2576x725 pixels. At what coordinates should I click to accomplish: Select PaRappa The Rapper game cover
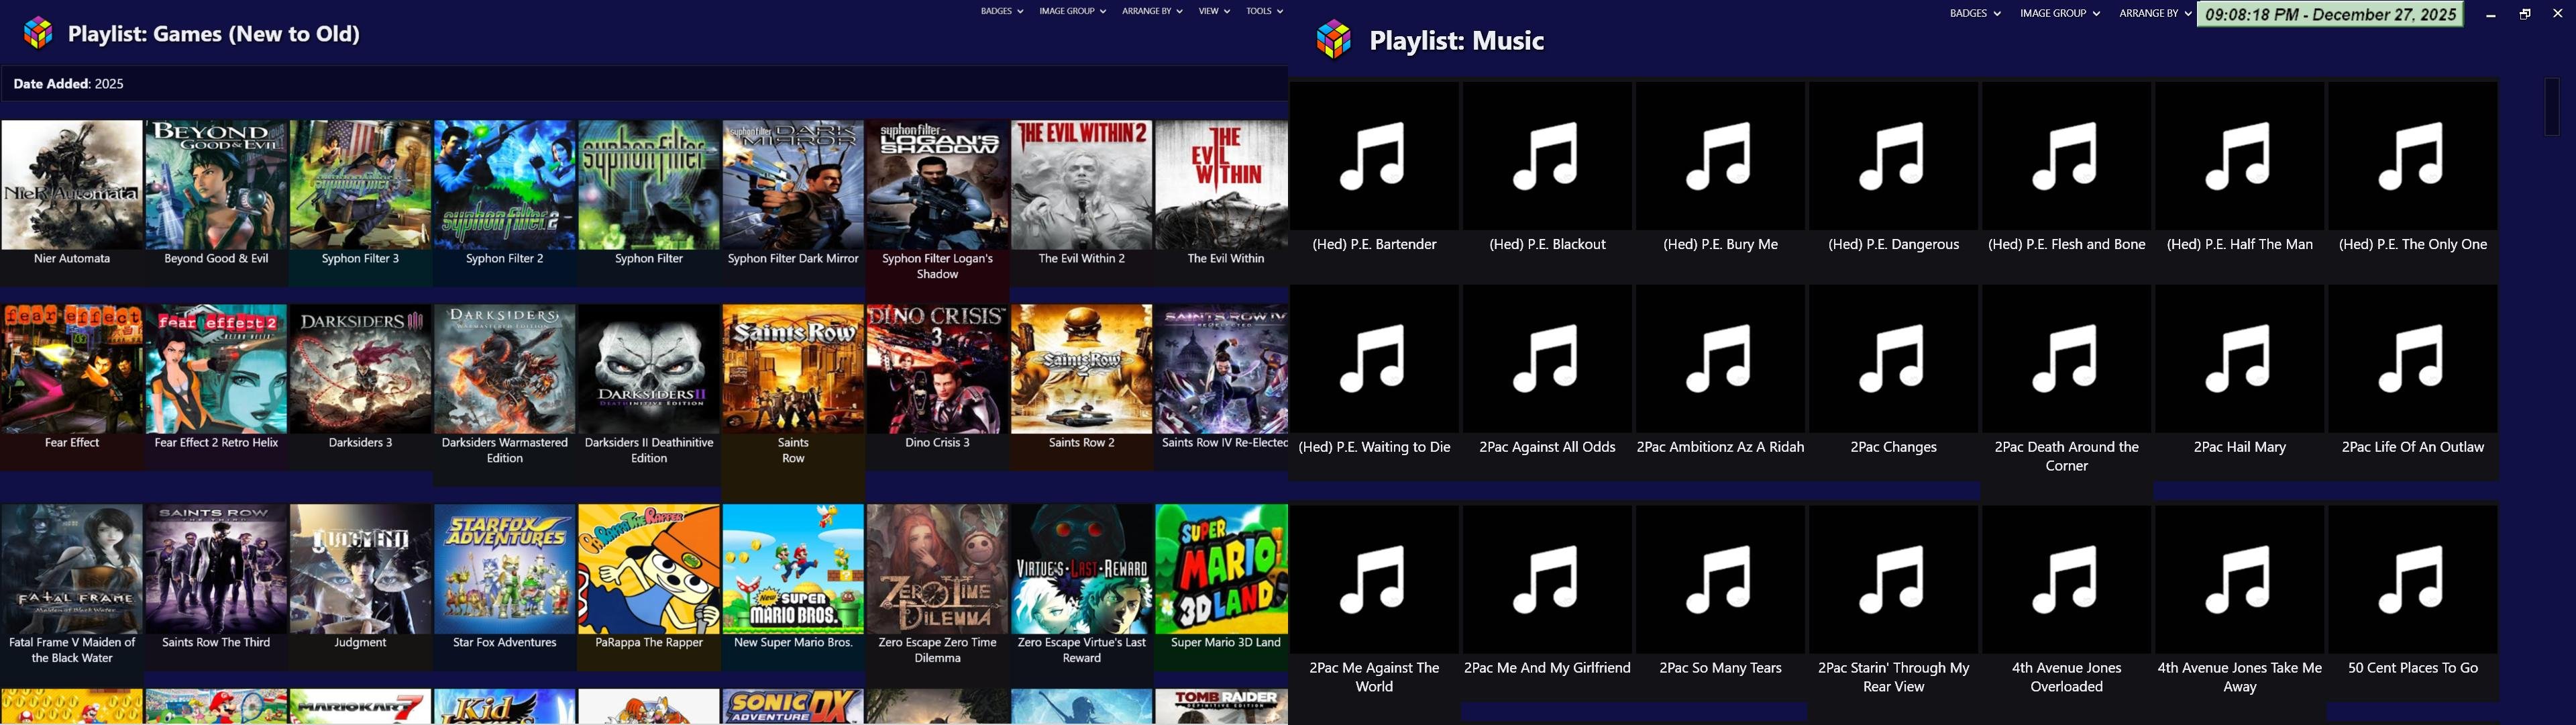(x=649, y=569)
